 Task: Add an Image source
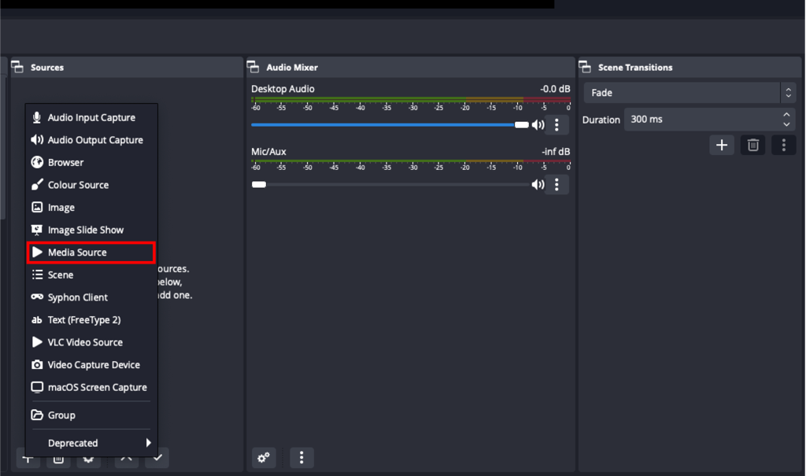pyautogui.click(x=91, y=208)
